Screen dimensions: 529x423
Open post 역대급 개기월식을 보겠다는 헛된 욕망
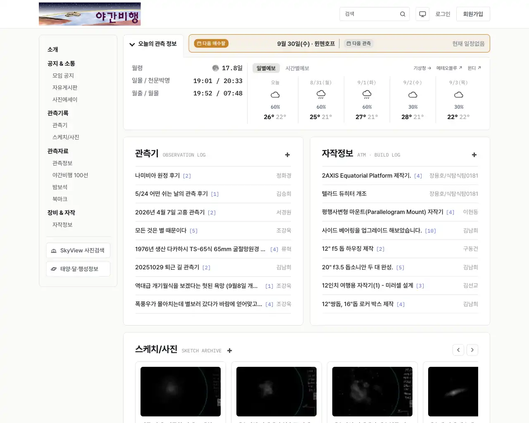[196, 286]
